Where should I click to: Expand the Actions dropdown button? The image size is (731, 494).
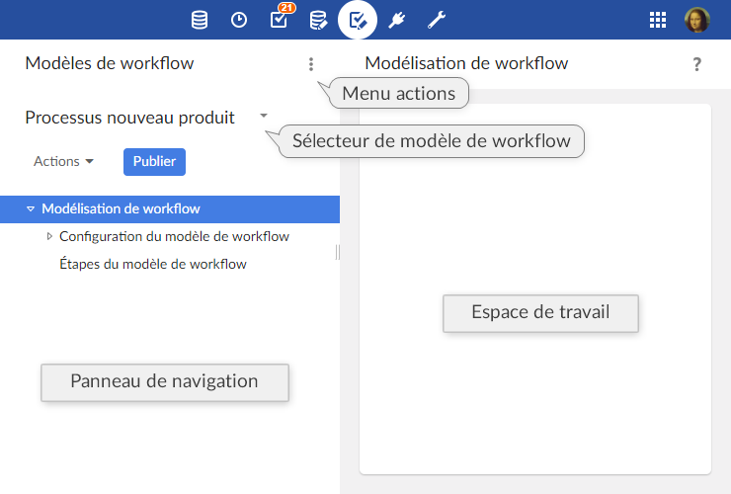(x=63, y=161)
